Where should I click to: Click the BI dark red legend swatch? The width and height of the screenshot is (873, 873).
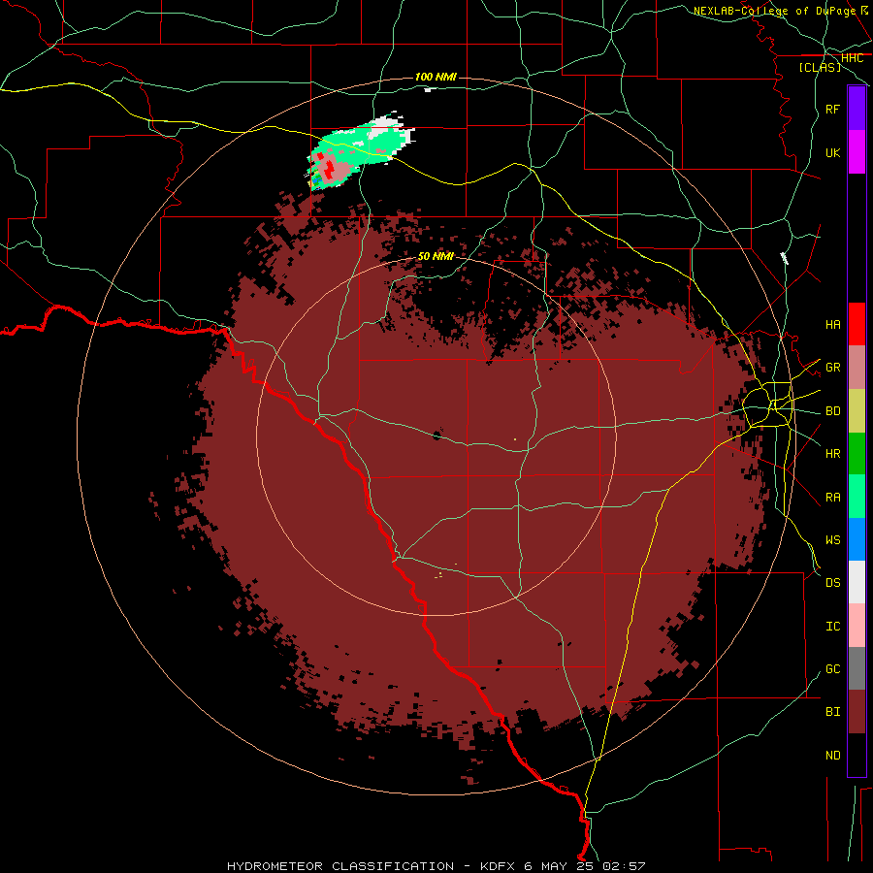[857, 712]
